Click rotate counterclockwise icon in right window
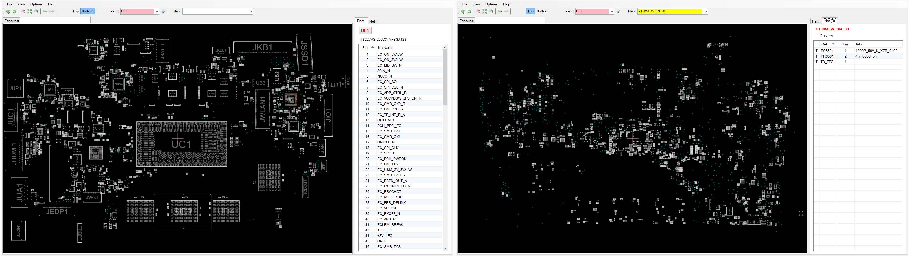 (x=463, y=11)
